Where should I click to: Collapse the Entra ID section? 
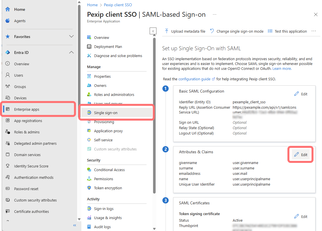tap(71, 52)
